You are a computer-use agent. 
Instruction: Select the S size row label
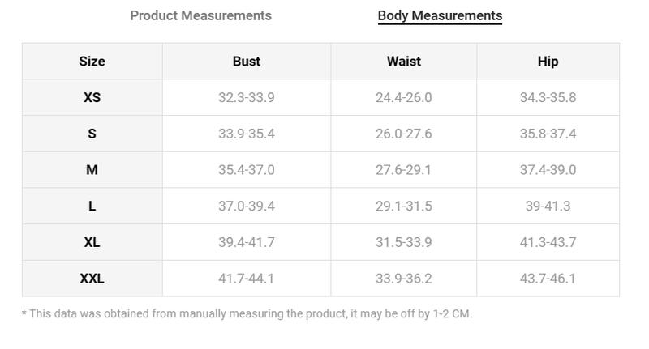[92, 134]
